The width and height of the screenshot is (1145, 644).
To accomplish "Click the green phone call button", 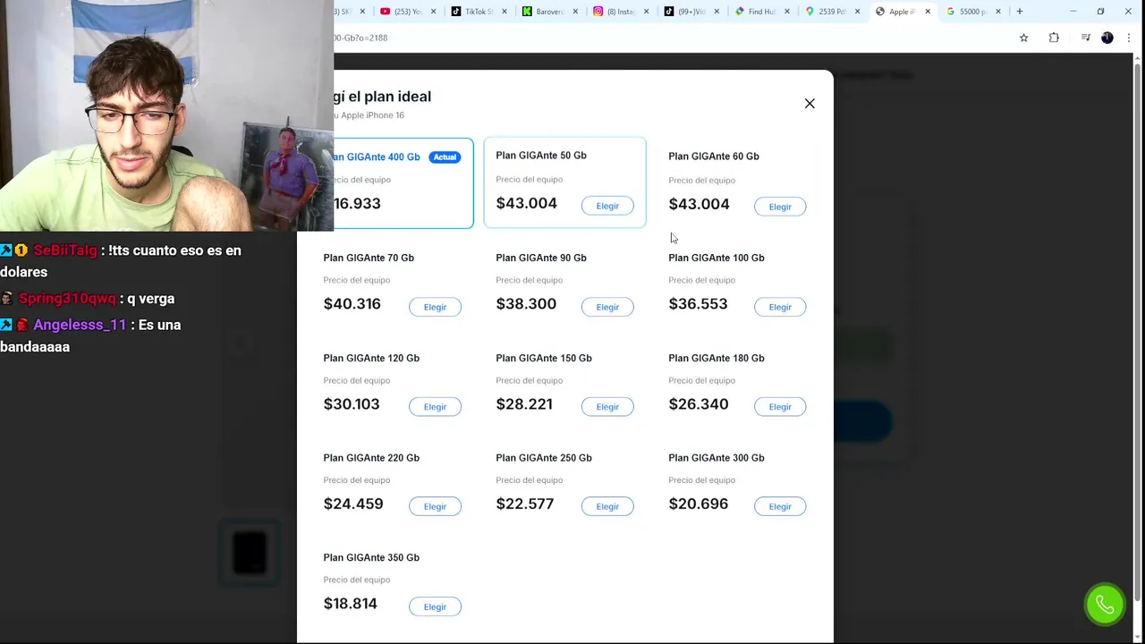I will [x=1105, y=606].
